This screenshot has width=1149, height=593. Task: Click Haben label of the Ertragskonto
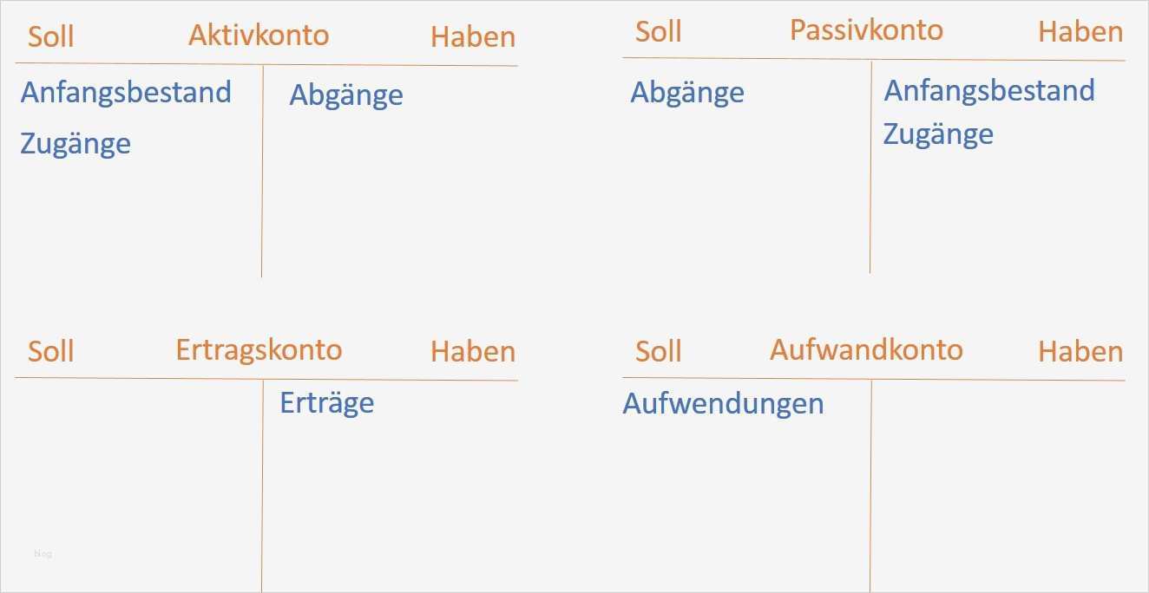click(x=472, y=351)
